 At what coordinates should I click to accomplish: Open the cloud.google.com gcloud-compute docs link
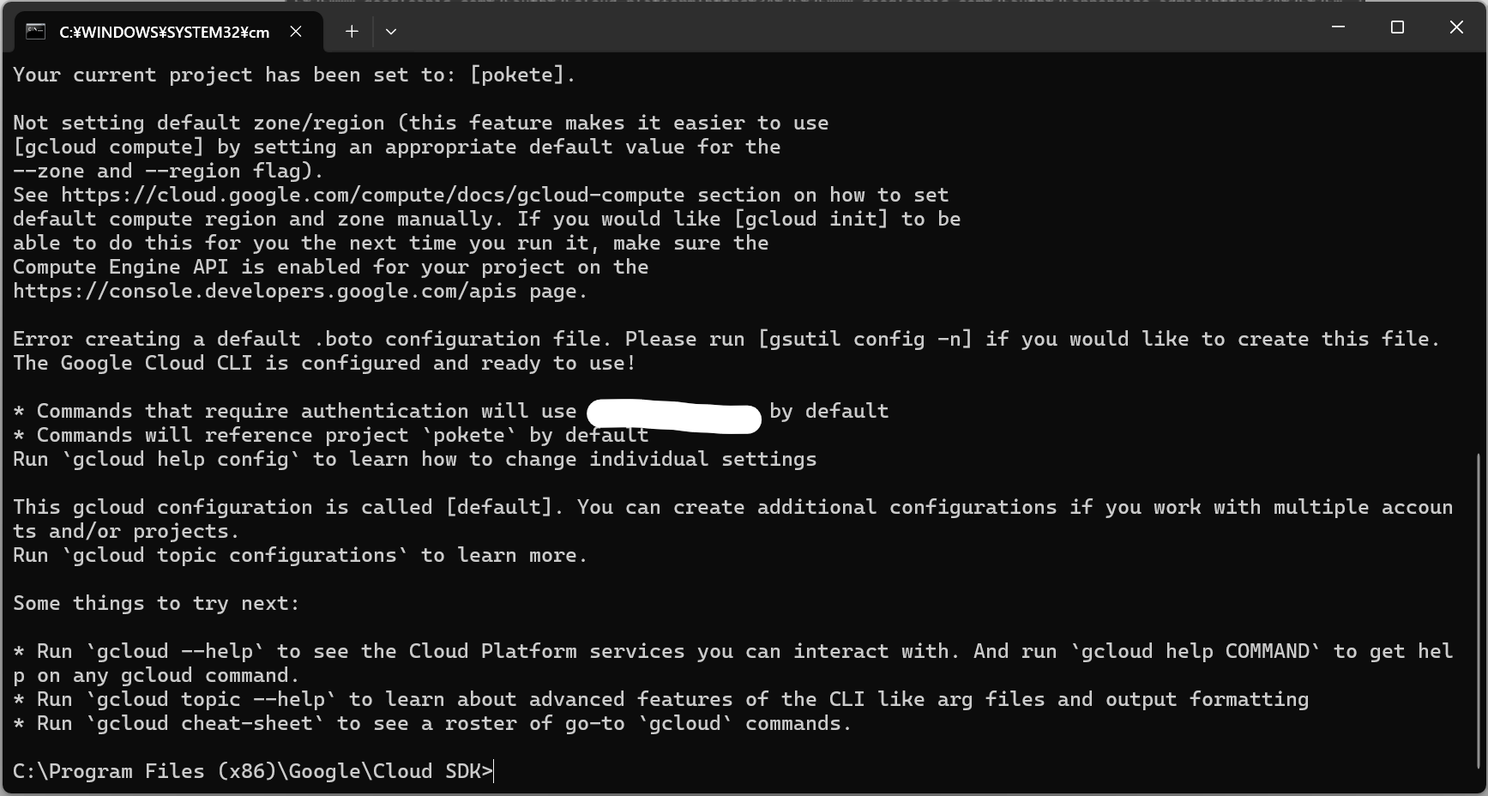click(x=373, y=196)
